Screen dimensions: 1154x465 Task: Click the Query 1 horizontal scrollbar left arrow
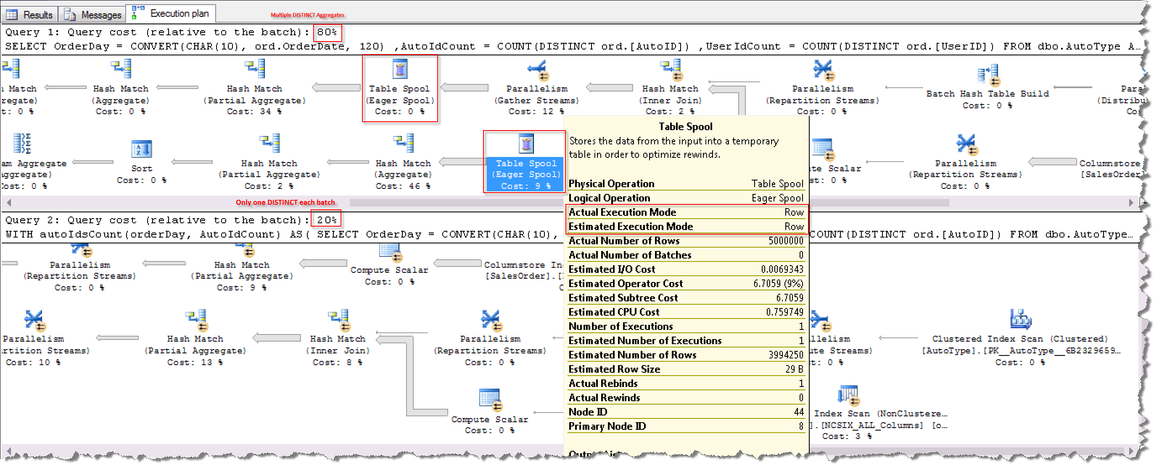coord(8,203)
